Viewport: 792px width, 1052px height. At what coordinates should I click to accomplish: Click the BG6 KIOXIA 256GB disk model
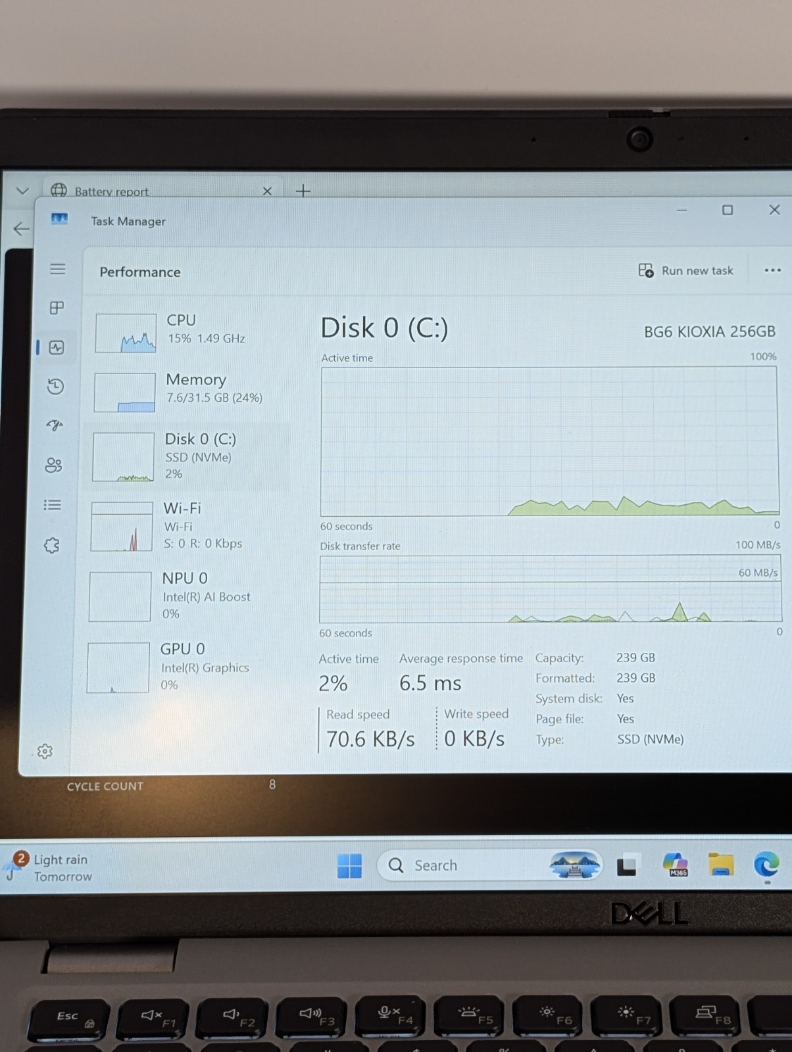click(x=710, y=331)
